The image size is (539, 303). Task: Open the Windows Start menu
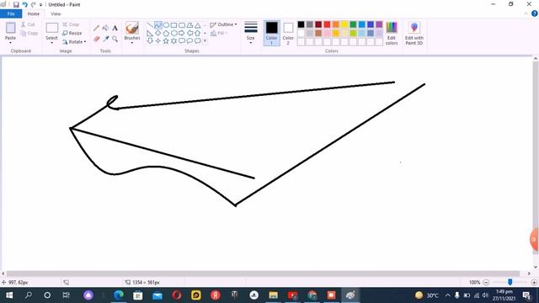(x=9, y=295)
